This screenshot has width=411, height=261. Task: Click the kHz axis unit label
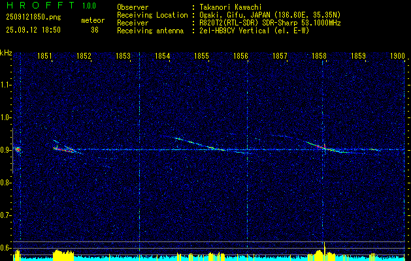[x=6, y=53]
